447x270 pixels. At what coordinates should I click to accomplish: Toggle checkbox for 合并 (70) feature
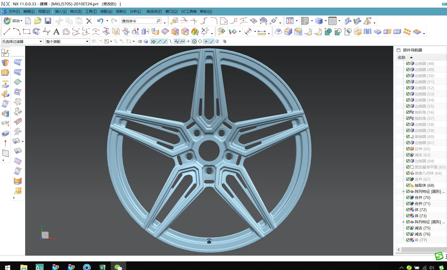(x=408, y=197)
